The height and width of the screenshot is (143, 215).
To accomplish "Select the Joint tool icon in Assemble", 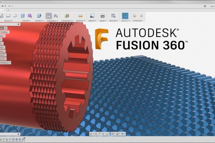I will click(x=55, y=16).
